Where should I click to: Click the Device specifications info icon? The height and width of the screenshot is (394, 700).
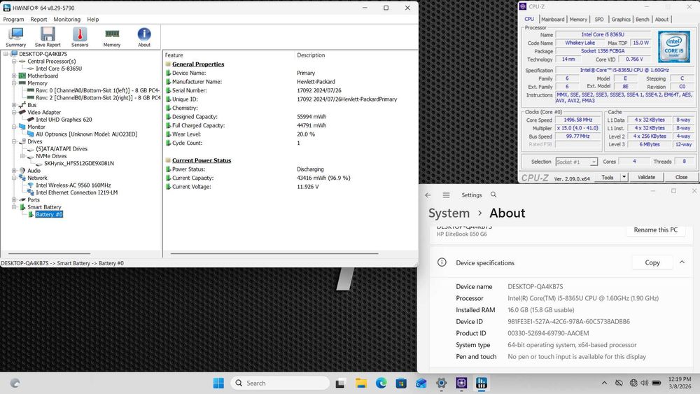(442, 262)
